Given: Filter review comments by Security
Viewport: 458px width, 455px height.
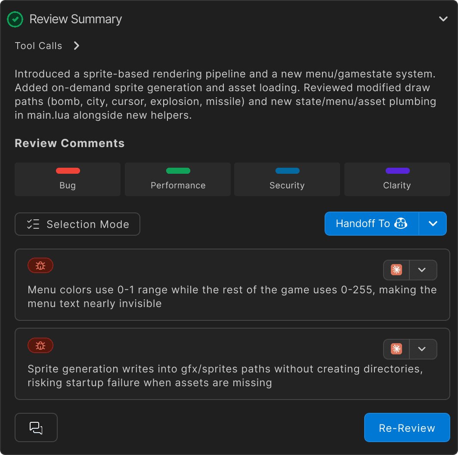Looking at the screenshot, I should click(287, 179).
